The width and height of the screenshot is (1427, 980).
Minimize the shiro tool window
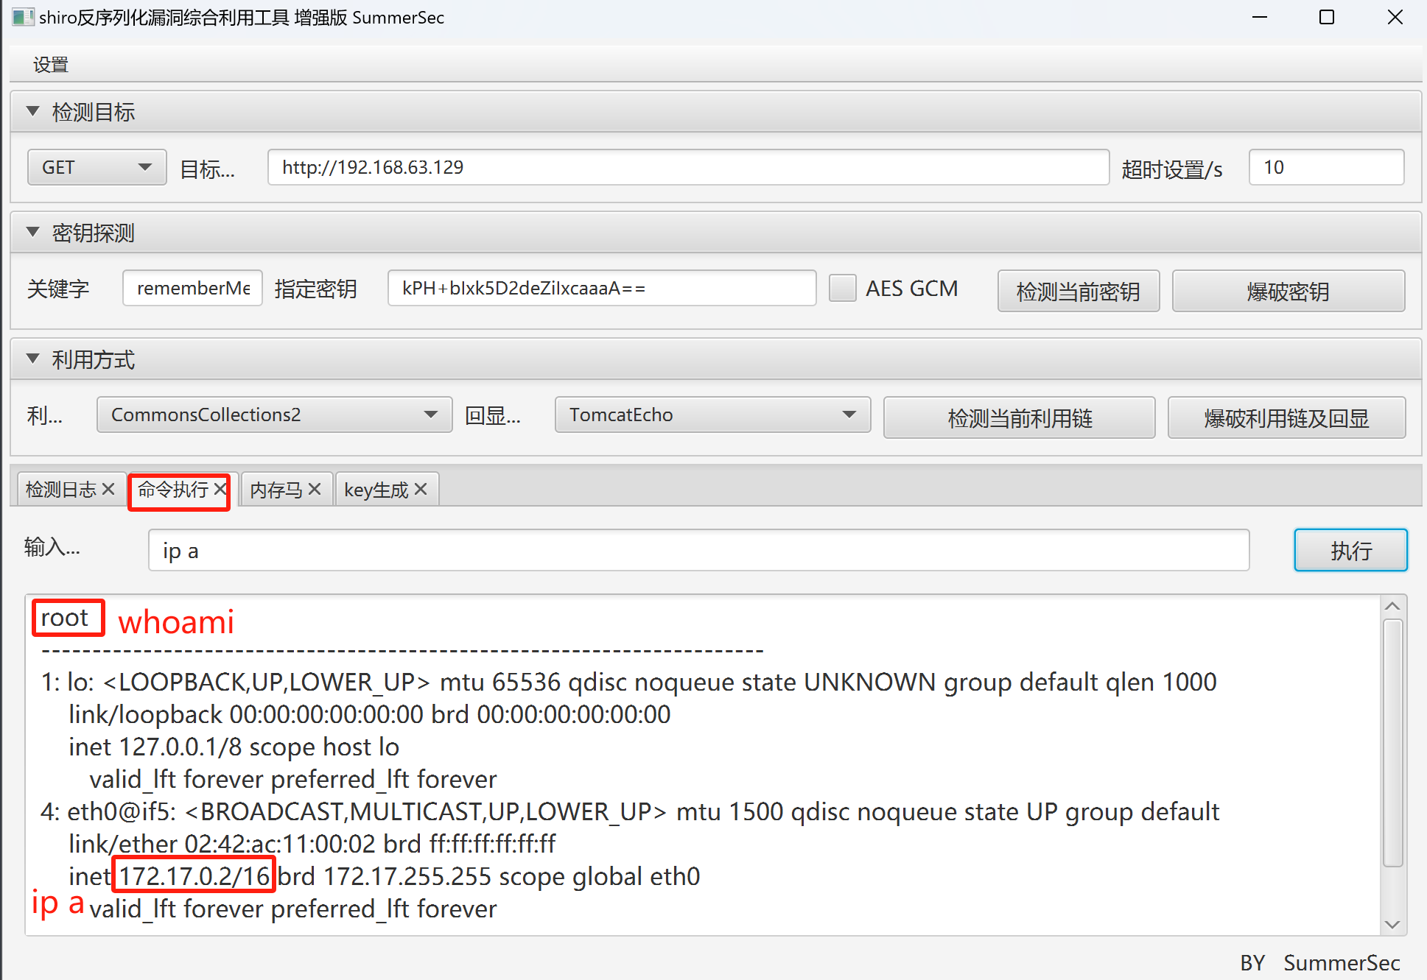pyautogui.click(x=1260, y=18)
